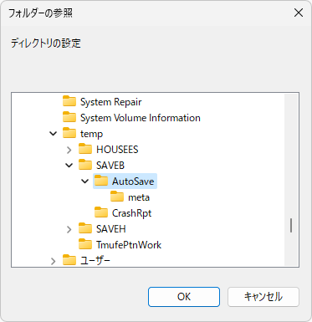
Task: Collapse the SAVEB folder node
Action: pyautogui.click(x=69, y=166)
